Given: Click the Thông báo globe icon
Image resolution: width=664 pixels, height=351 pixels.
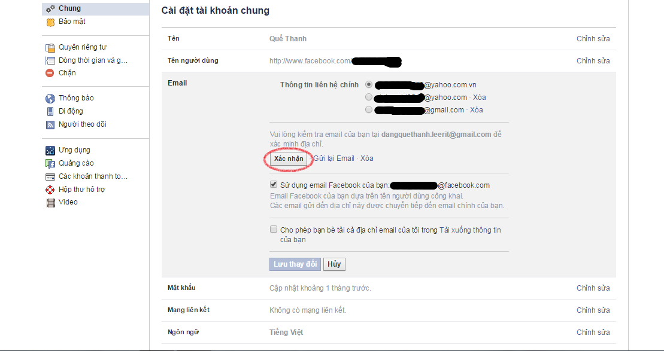Looking at the screenshot, I should (50, 99).
